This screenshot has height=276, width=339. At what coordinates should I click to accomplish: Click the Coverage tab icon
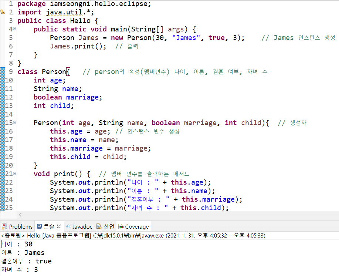(121, 226)
